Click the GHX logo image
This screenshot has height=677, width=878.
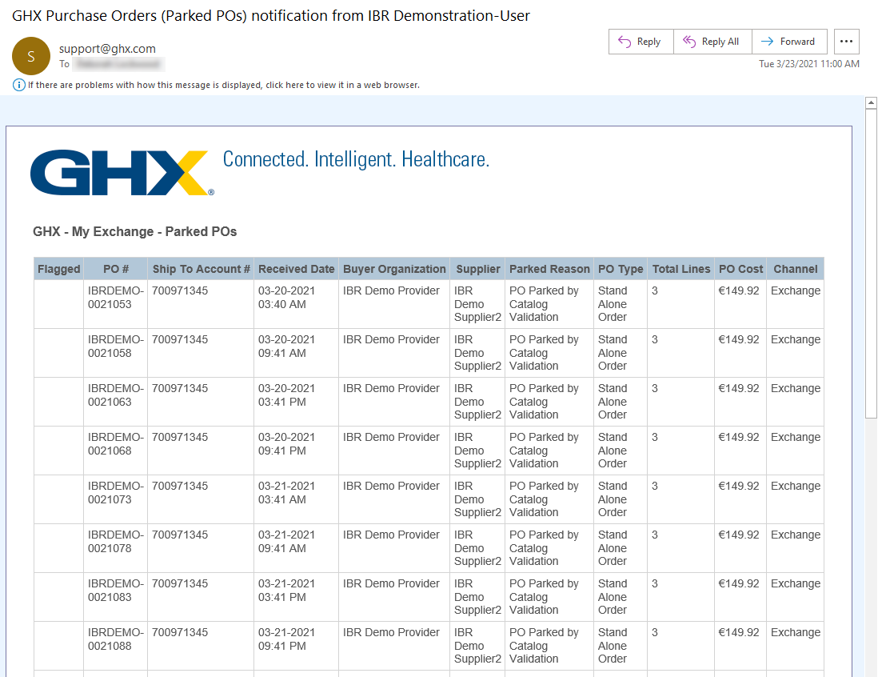click(x=122, y=173)
